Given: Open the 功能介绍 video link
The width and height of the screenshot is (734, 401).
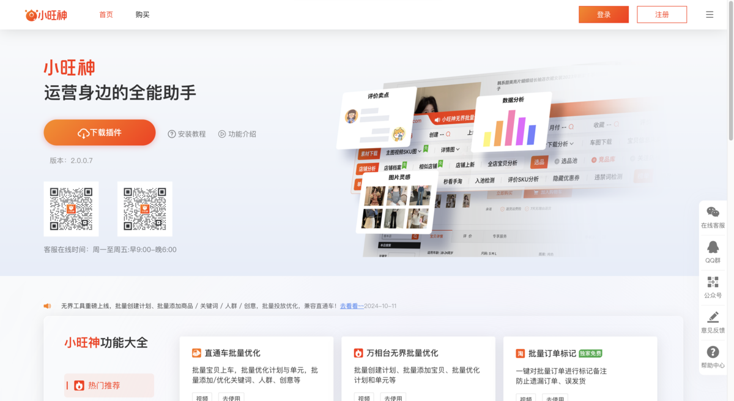Looking at the screenshot, I should coord(237,134).
